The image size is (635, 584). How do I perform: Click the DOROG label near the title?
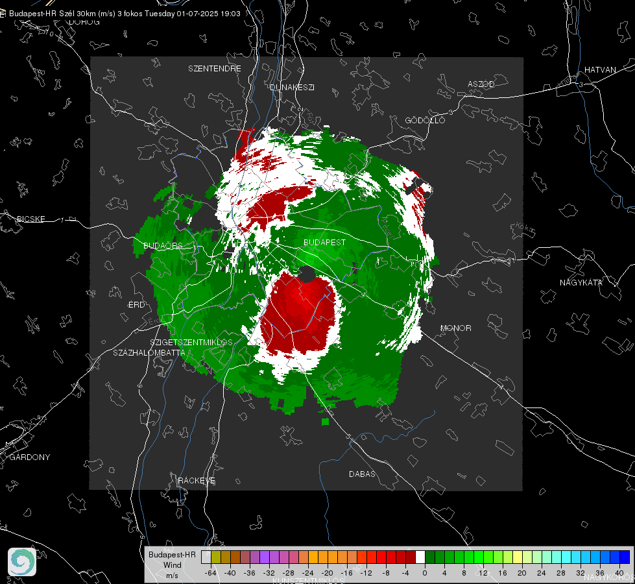[x=84, y=22]
